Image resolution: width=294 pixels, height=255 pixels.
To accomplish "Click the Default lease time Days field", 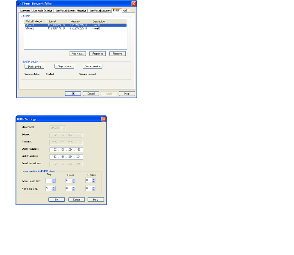I will 49,181.
